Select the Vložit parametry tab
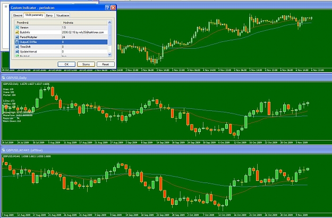The height and width of the screenshot is (218, 332). [x=34, y=15]
